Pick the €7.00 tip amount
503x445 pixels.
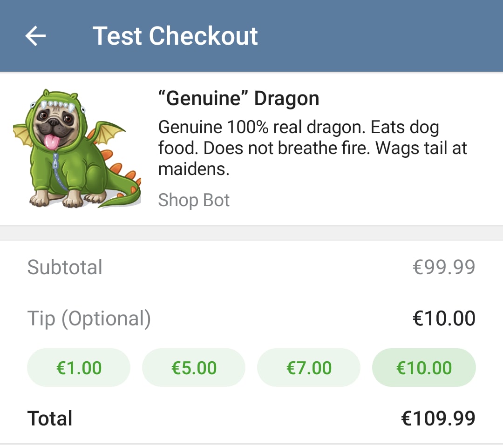[309, 368]
